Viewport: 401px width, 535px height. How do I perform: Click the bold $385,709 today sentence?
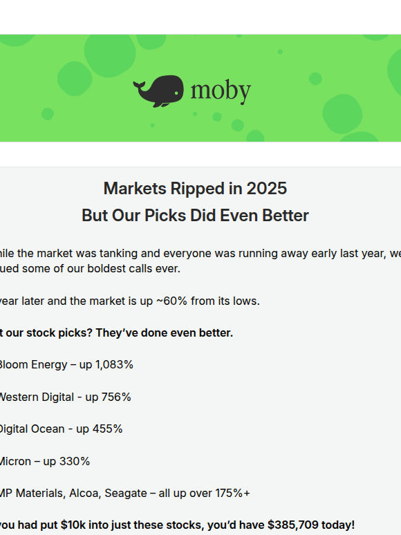click(178, 525)
